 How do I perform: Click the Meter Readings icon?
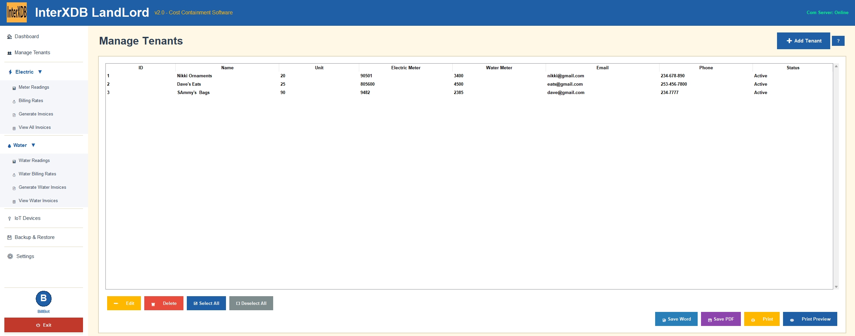[14, 88]
